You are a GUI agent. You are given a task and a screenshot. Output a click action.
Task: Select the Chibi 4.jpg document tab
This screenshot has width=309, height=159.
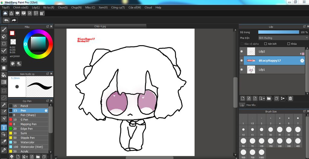pyautogui.click(x=100, y=27)
